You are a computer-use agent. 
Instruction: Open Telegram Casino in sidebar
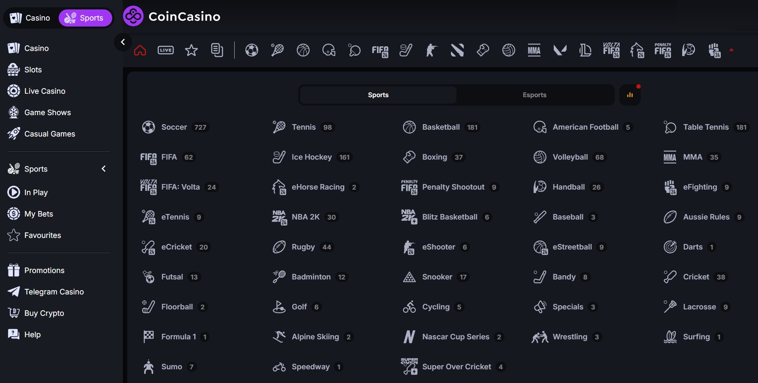(x=54, y=292)
